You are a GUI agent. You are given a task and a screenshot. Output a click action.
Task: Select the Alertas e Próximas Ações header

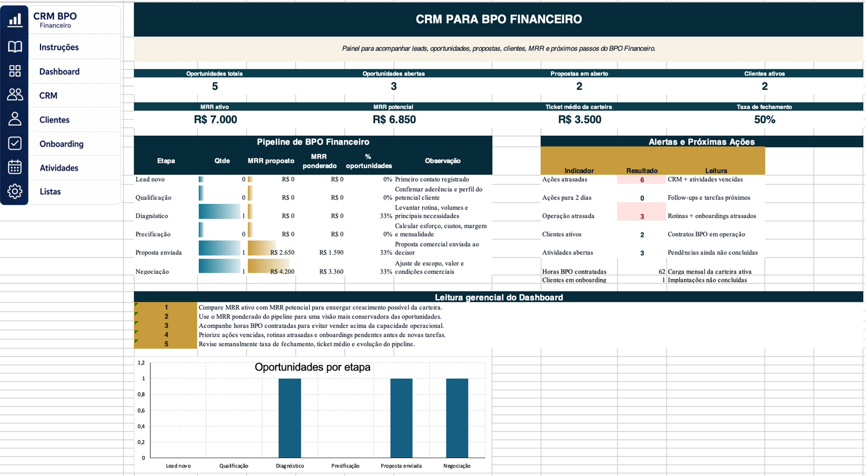tap(702, 142)
